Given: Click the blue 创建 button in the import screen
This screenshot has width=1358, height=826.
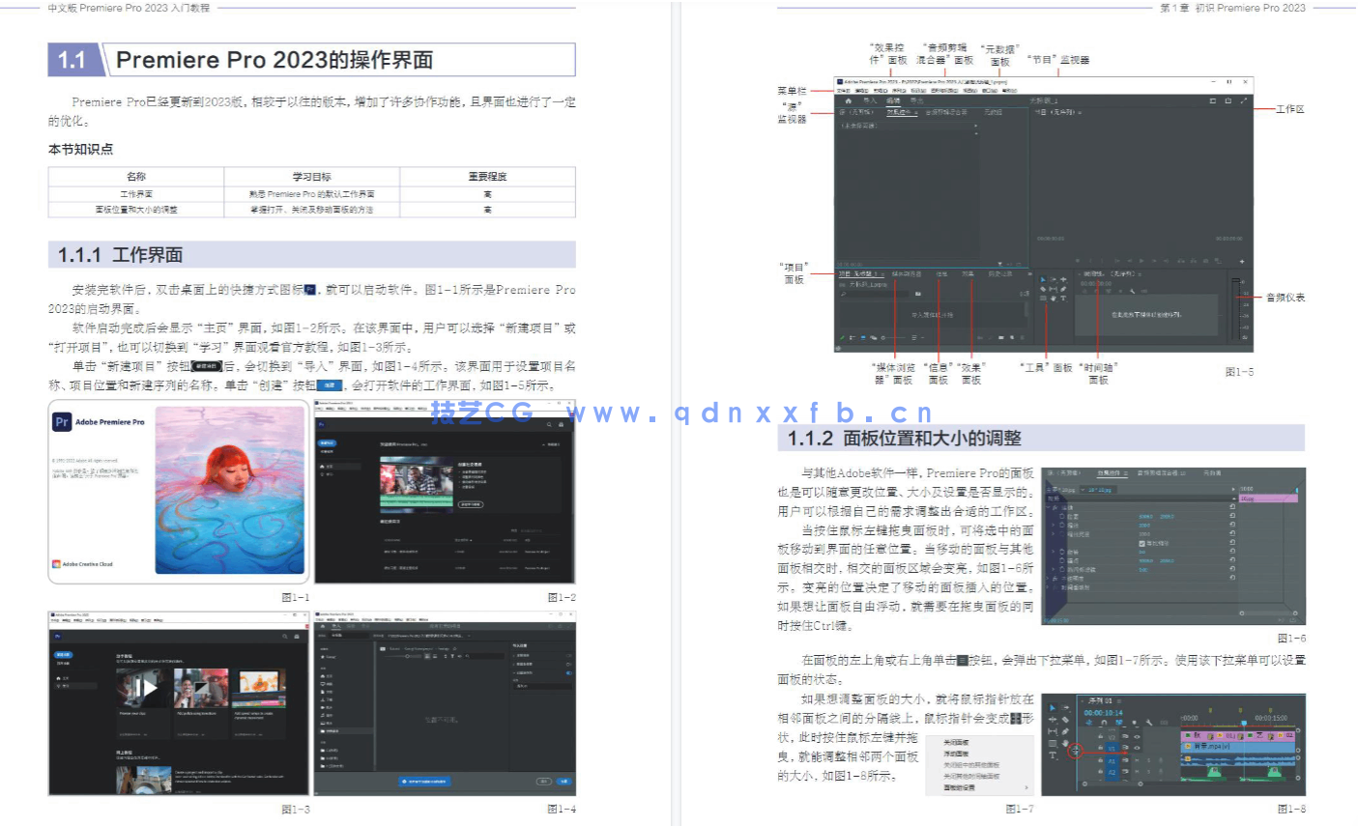Looking at the screenshot, I should 564,782.
